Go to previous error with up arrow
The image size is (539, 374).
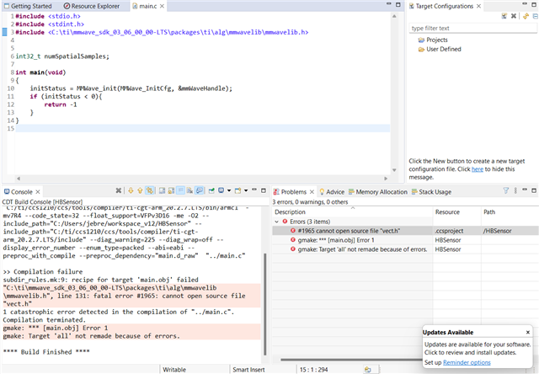tap(140, 190)
